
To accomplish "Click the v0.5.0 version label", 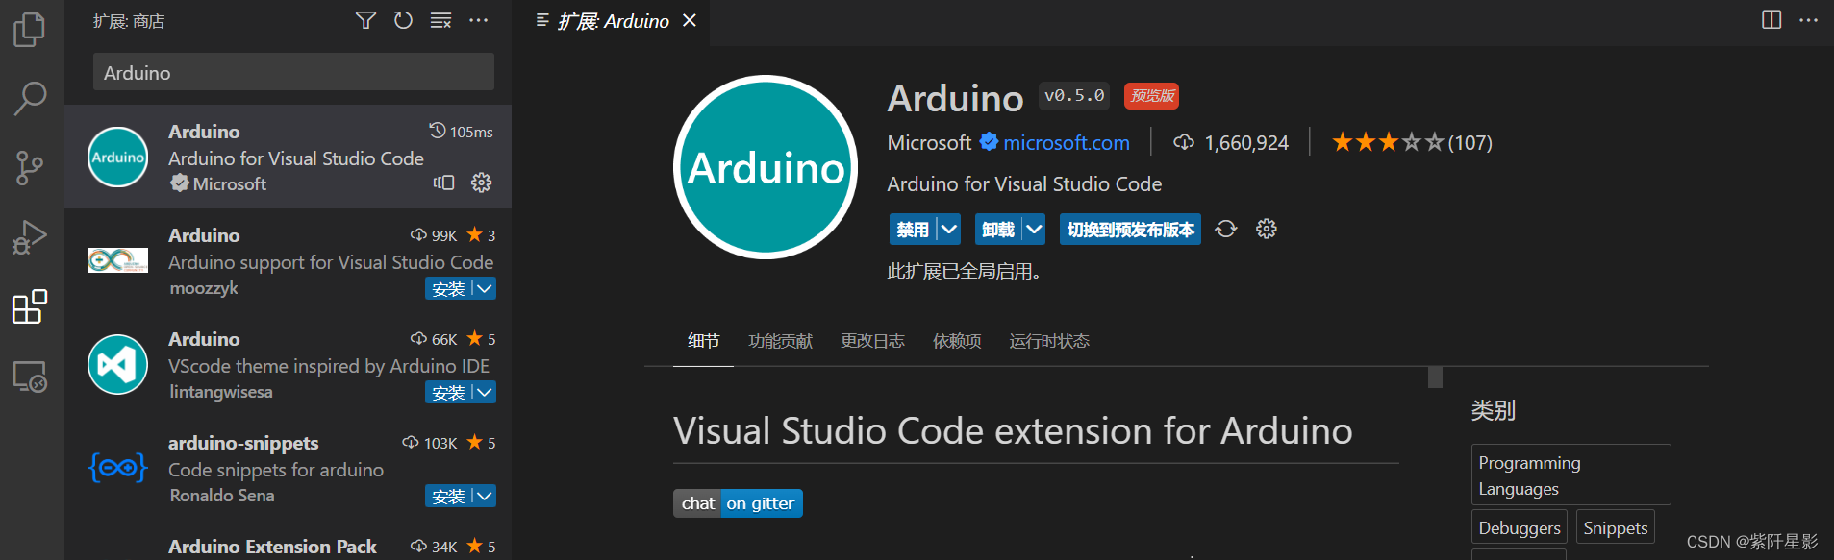I will coord(1074,95).
